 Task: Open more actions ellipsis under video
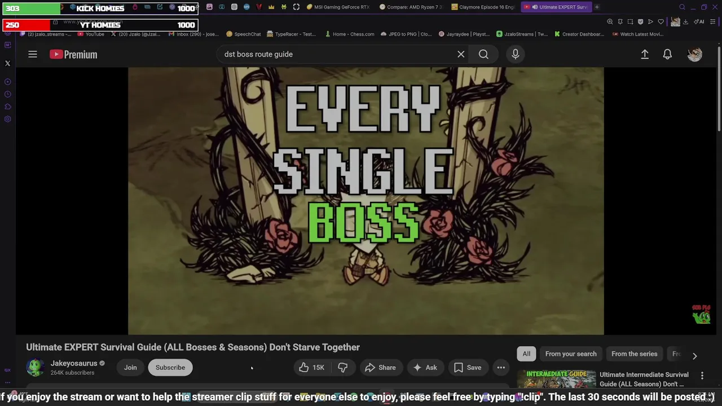click(x=501, y=368)
